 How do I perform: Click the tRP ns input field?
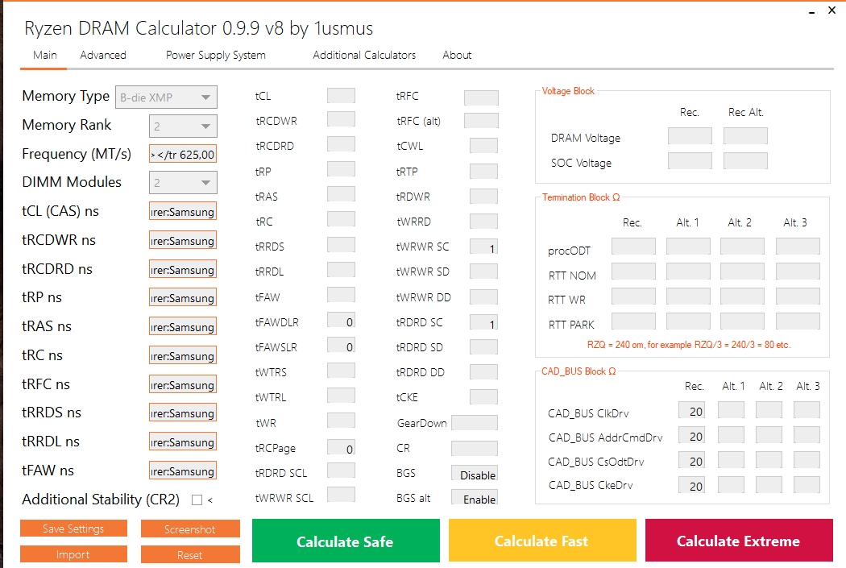(x=183, y=298)
